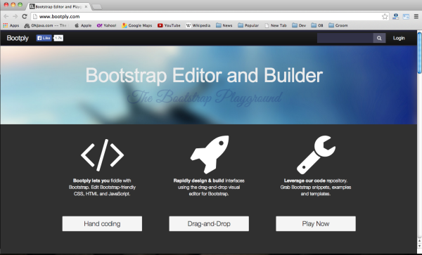Image resolution: width=422 pixels, height=255 pixels.
Task: Expand the OB bookmarks folder
Action: click(x=317, y=25)
